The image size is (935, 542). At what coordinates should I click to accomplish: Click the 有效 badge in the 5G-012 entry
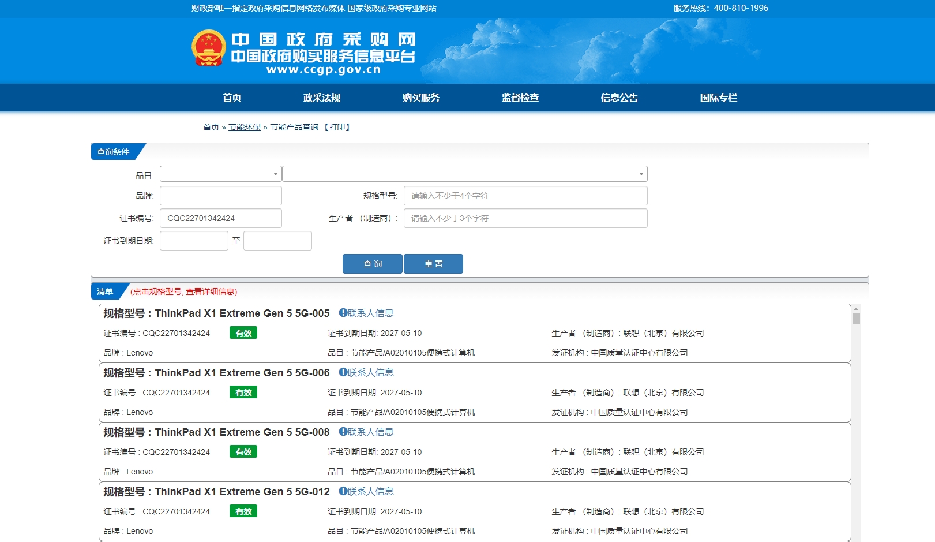[243, 511]
